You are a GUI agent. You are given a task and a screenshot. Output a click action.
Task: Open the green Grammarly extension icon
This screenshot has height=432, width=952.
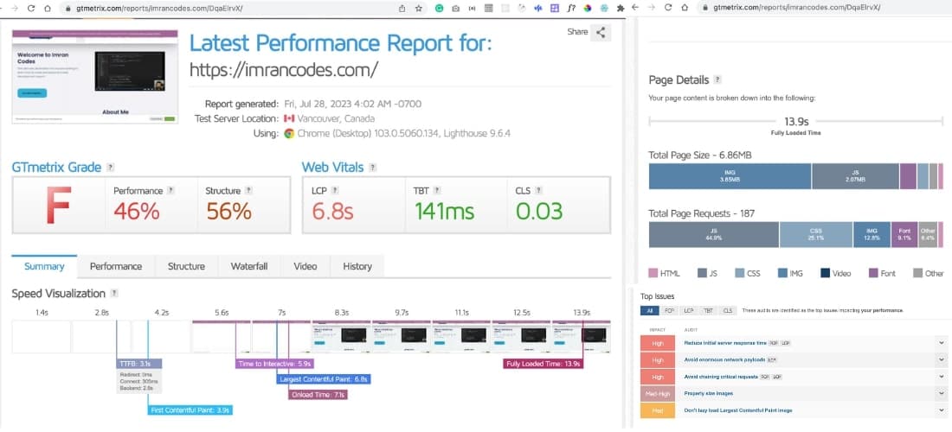pyautogui.click(x=440, y=9)
